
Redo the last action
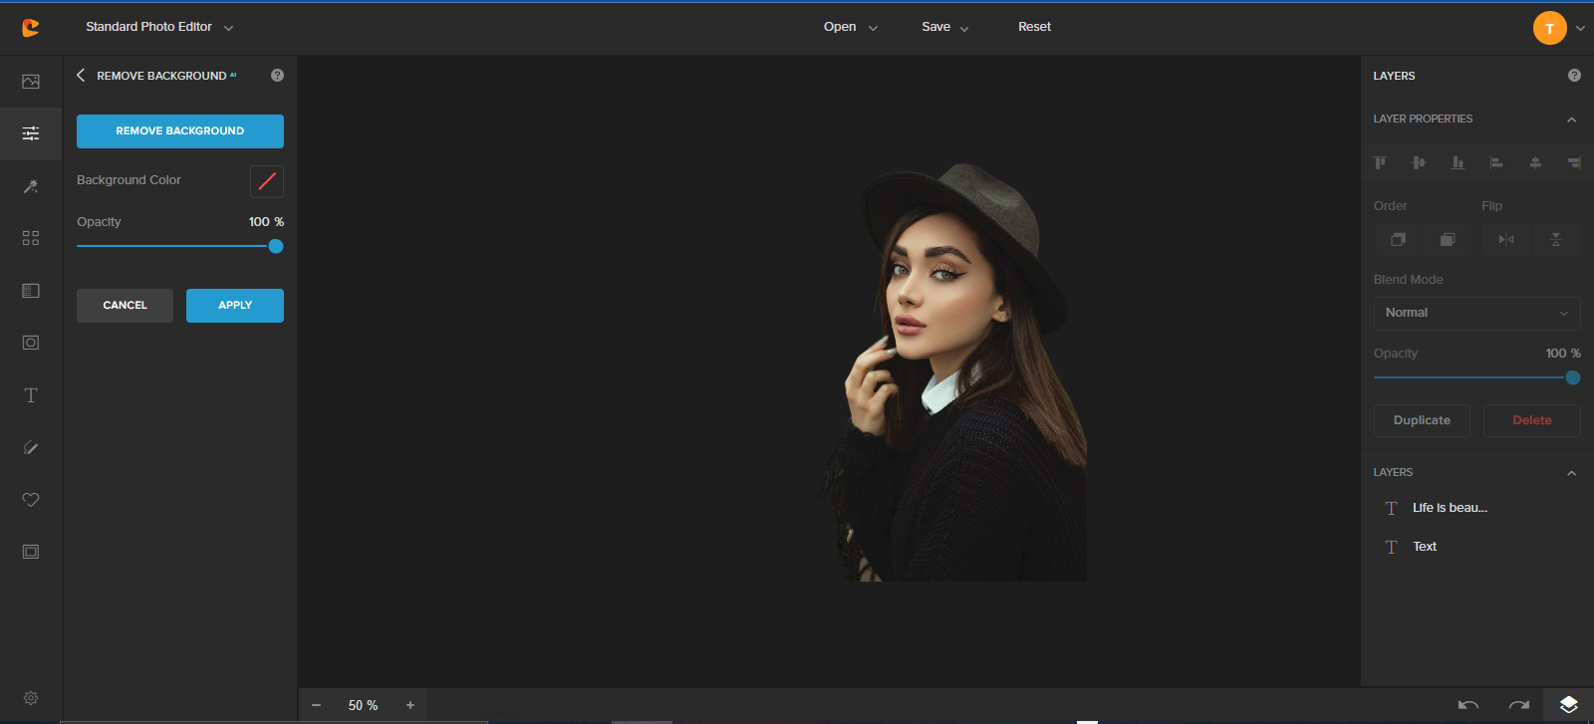tap(1518, 705)
